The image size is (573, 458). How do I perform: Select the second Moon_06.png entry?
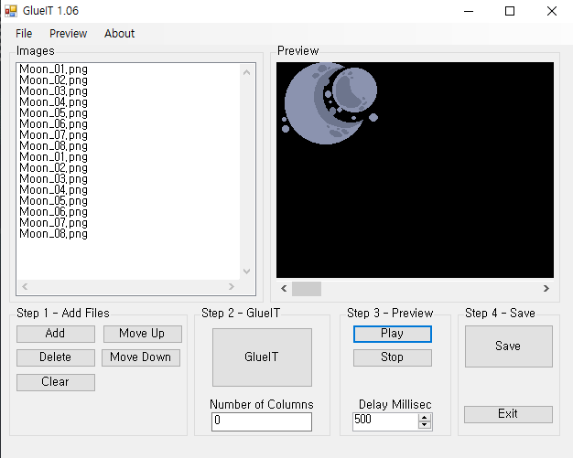[53, 211]
